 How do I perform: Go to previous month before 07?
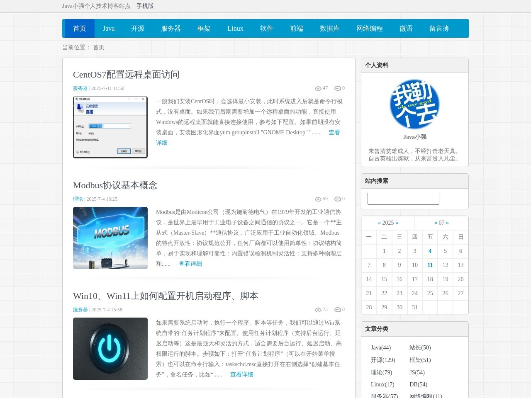(x=436, y=223)
